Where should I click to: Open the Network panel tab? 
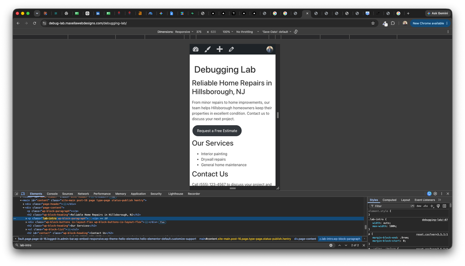pyautogui.click(x=84, y=194)
